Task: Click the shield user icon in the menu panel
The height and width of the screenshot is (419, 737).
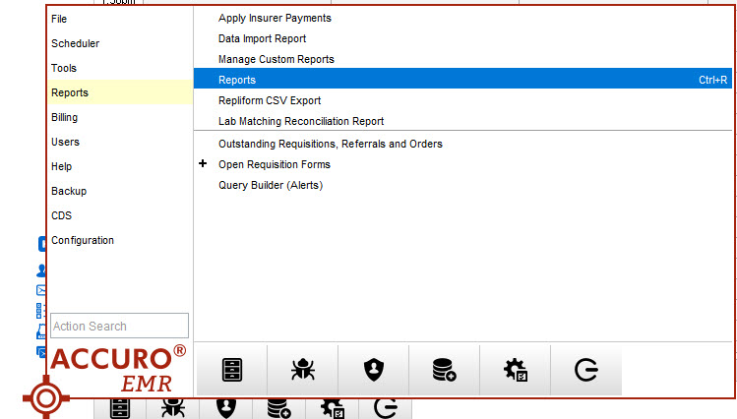Action: tap(373, 370)
